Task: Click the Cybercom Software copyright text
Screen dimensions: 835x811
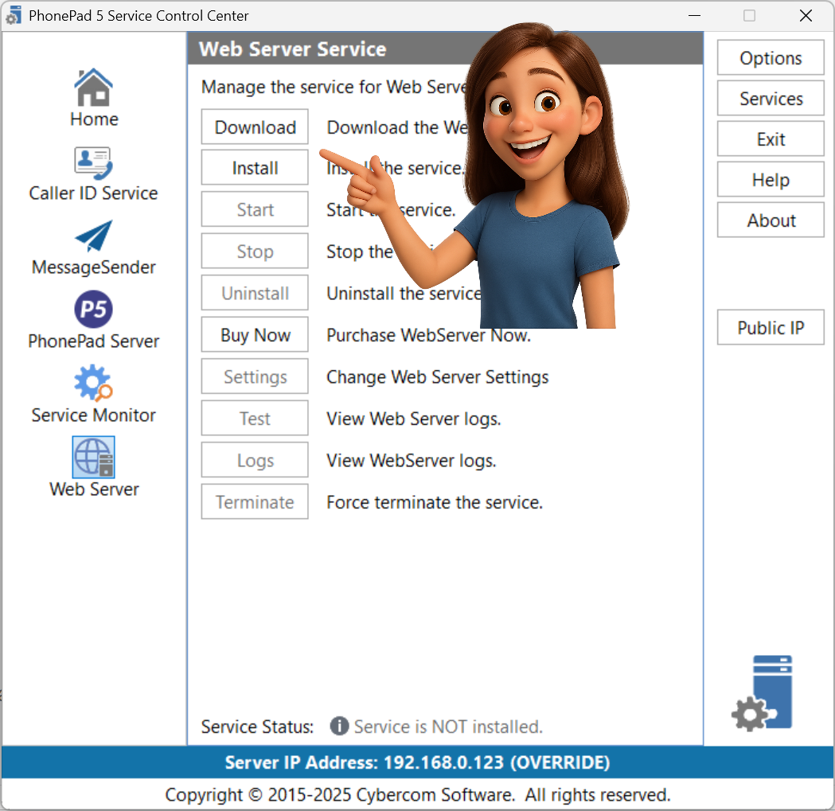Action: (417, 794)
